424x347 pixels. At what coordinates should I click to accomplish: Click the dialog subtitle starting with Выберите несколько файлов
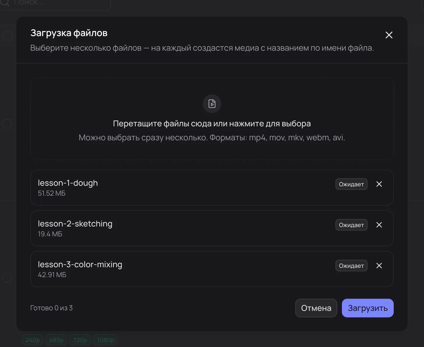tap(202, 48)
